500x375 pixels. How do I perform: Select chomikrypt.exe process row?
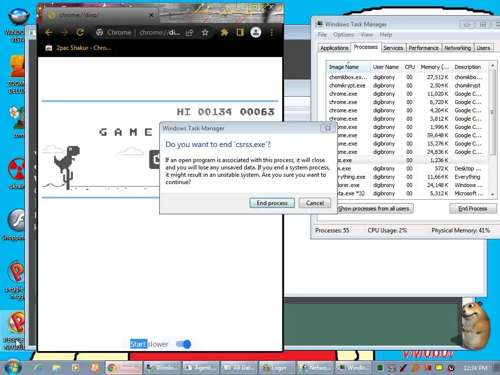point(407,85)
